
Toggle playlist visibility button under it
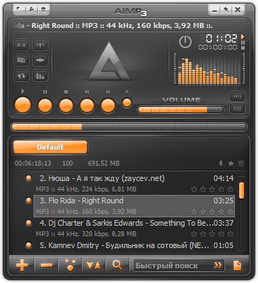(x=237, y=108)
